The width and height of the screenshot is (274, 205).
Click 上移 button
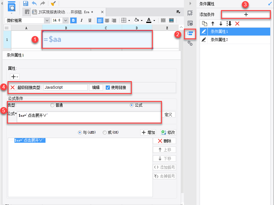coord(164,150)
